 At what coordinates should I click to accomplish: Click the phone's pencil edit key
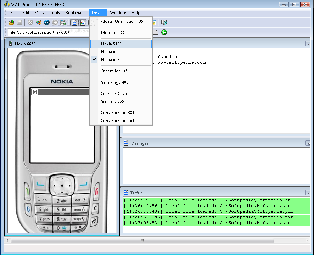click(94, 221)
